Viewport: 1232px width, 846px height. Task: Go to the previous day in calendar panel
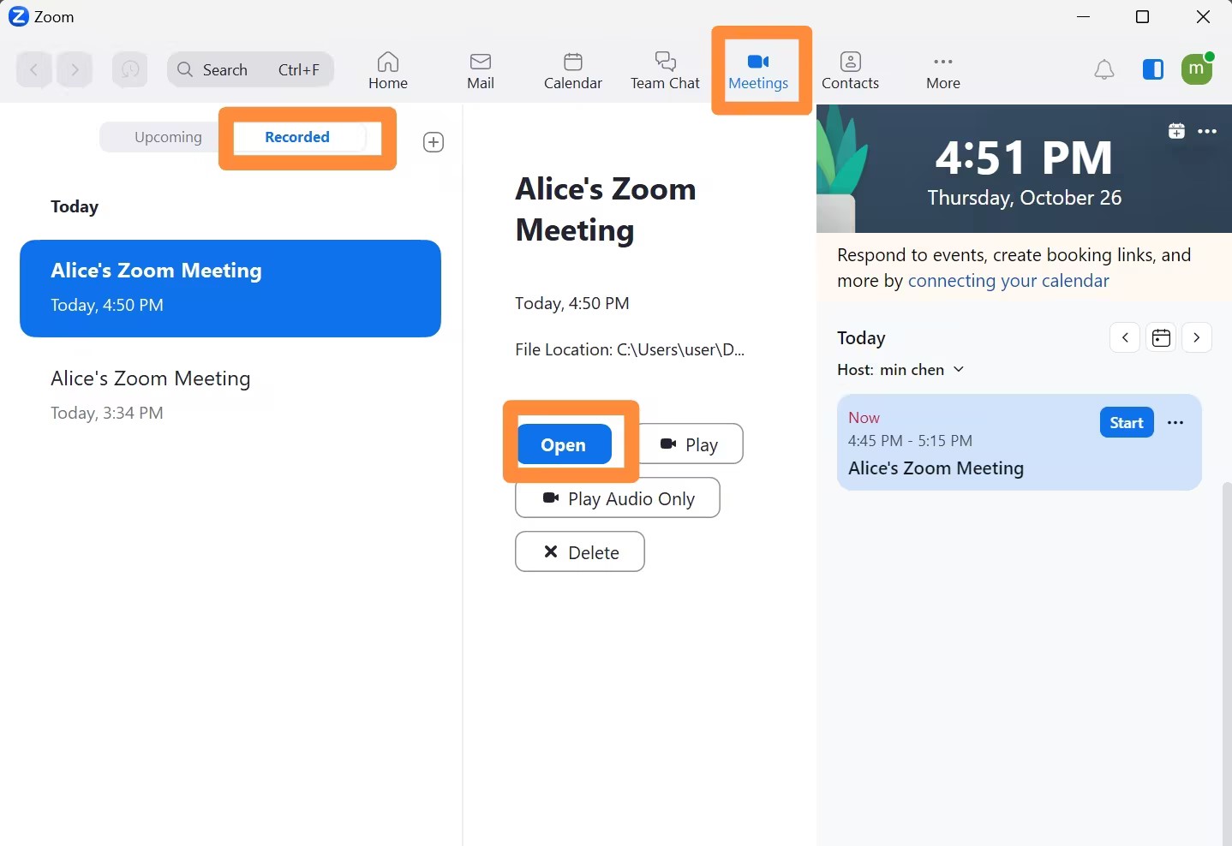[1125, 338]
